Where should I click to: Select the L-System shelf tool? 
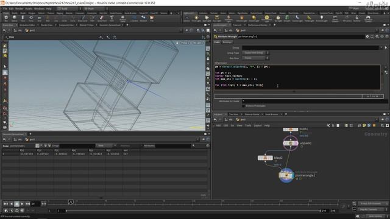point(134,18)
